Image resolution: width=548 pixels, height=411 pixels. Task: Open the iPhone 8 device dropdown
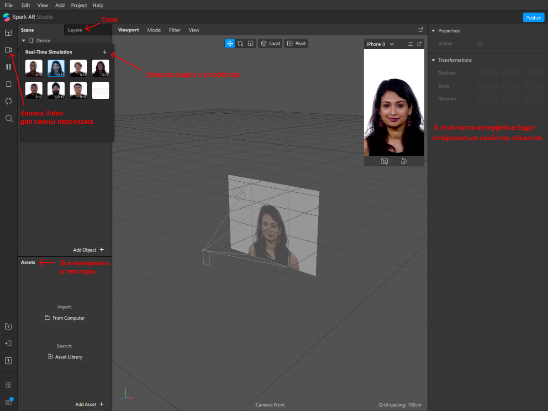pyautogui.click(x=380, y=44)
